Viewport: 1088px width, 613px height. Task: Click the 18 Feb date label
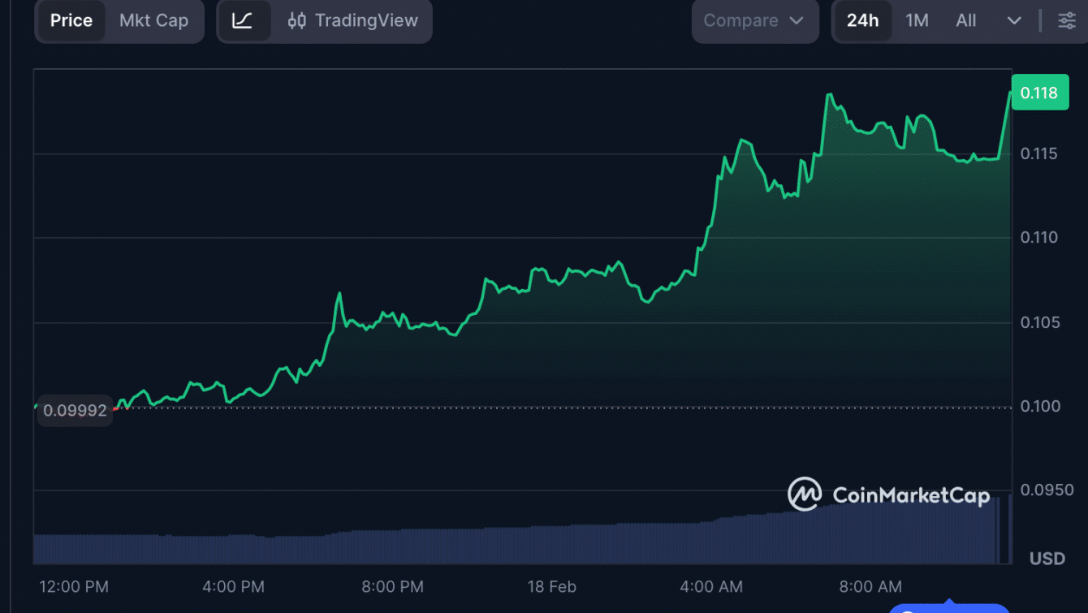click(551, 586)
